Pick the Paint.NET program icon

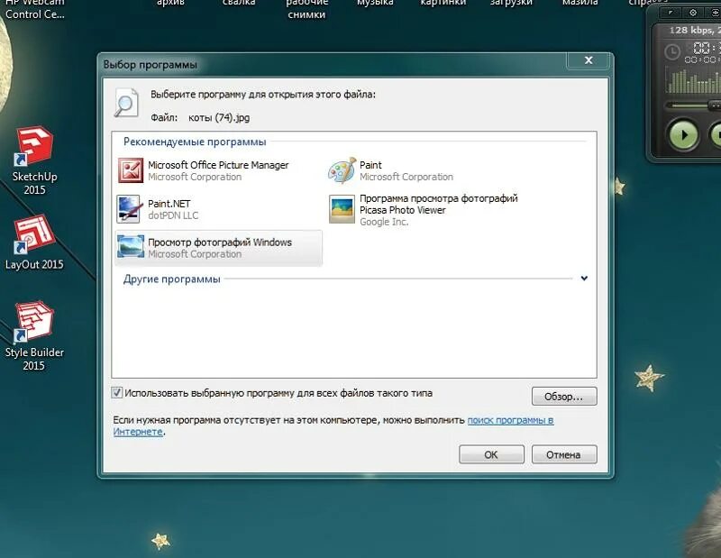tap(129, 209)
